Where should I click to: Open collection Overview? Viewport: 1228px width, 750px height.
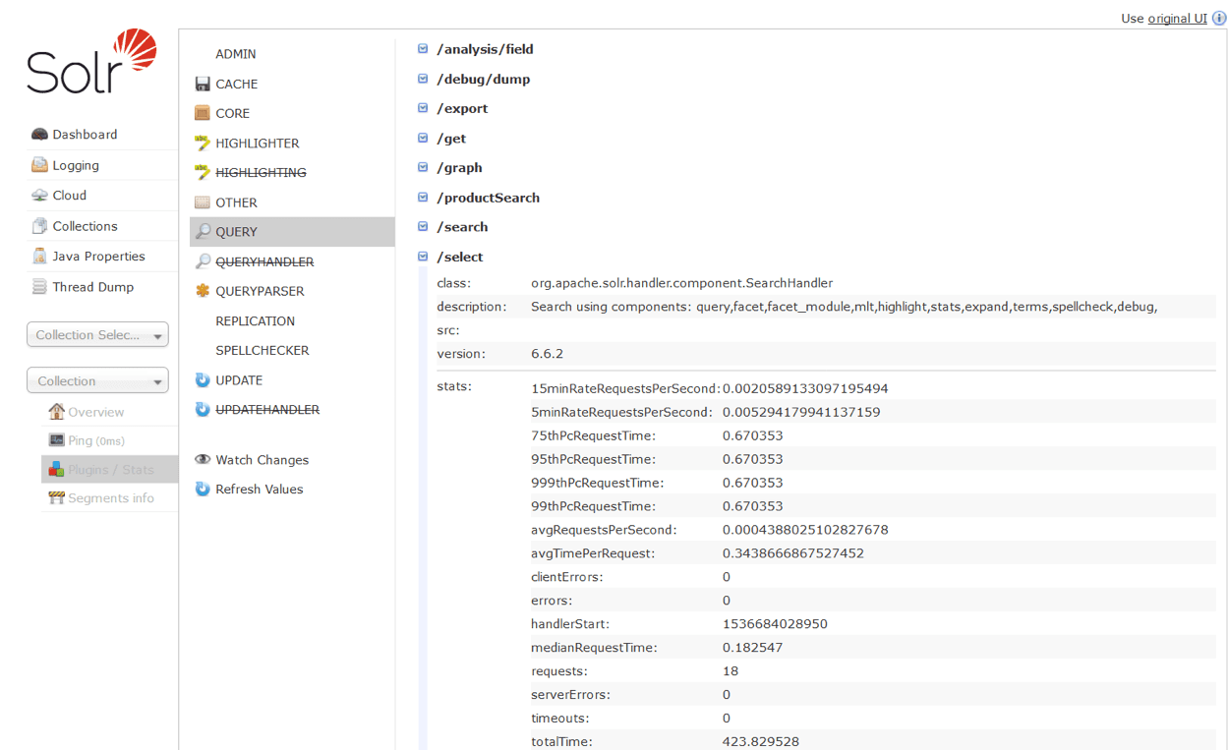coord(96,412)
